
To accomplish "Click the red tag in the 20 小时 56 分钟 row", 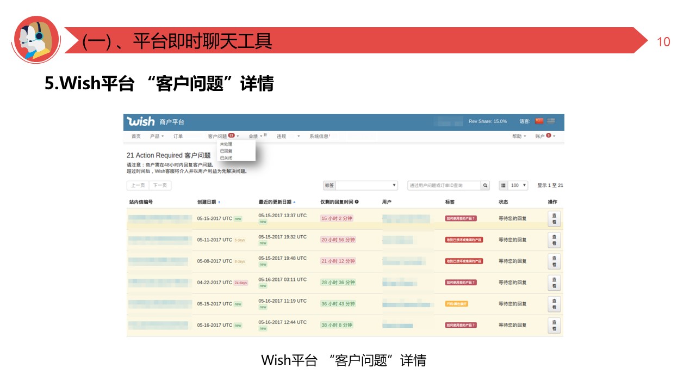I will (464, 240).
